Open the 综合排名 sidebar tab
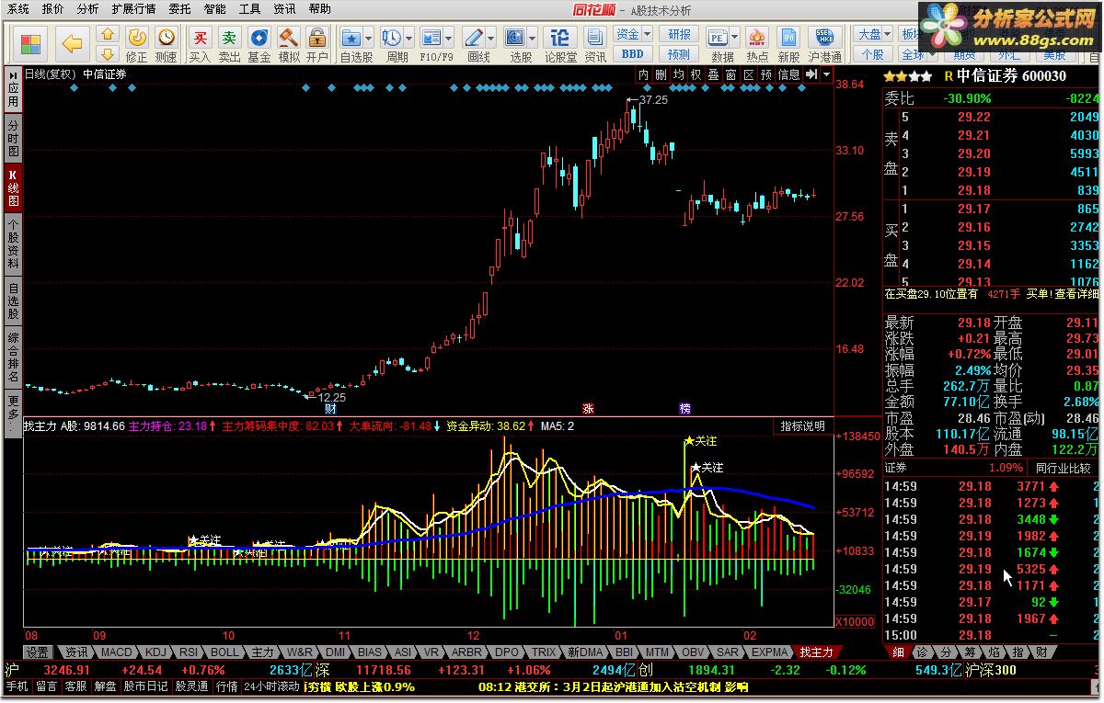The height and width of the screenshot is (703, 1104). click(x=13, y=358)
